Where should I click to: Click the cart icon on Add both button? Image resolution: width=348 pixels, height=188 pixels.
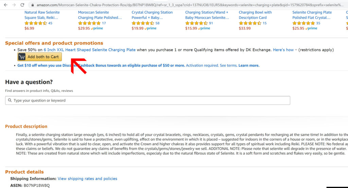point(22,57)
